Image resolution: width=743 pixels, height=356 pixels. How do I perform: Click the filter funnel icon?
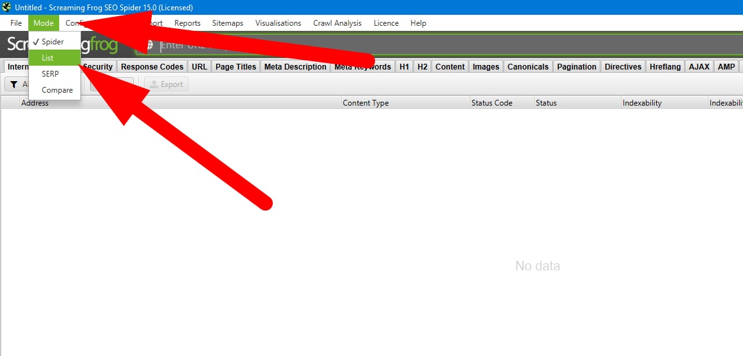[14, 84]
